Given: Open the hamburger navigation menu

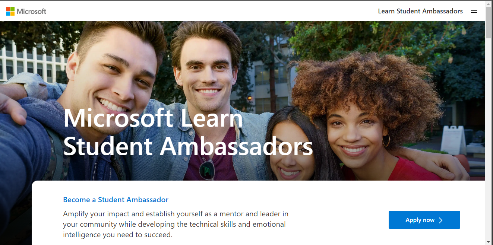Looking at the screenshot, I should coord(474,11).
